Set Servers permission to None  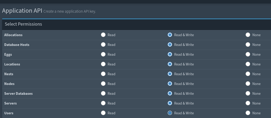(248, 103)
